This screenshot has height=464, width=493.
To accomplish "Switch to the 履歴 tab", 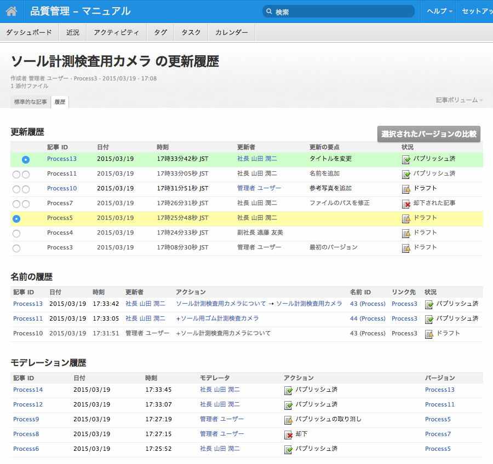I will pyautogui.click(x=60, y=102).
